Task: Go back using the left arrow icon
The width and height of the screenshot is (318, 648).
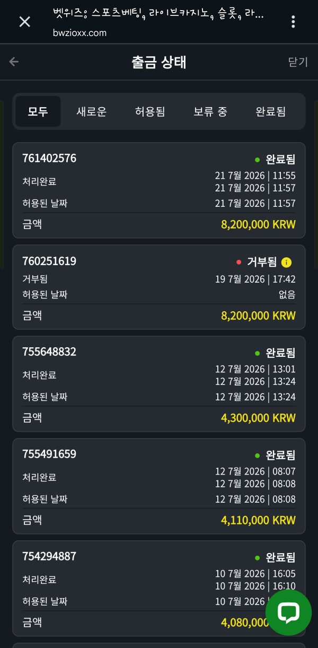Action: pyautogui.click(x=14, y=62)
